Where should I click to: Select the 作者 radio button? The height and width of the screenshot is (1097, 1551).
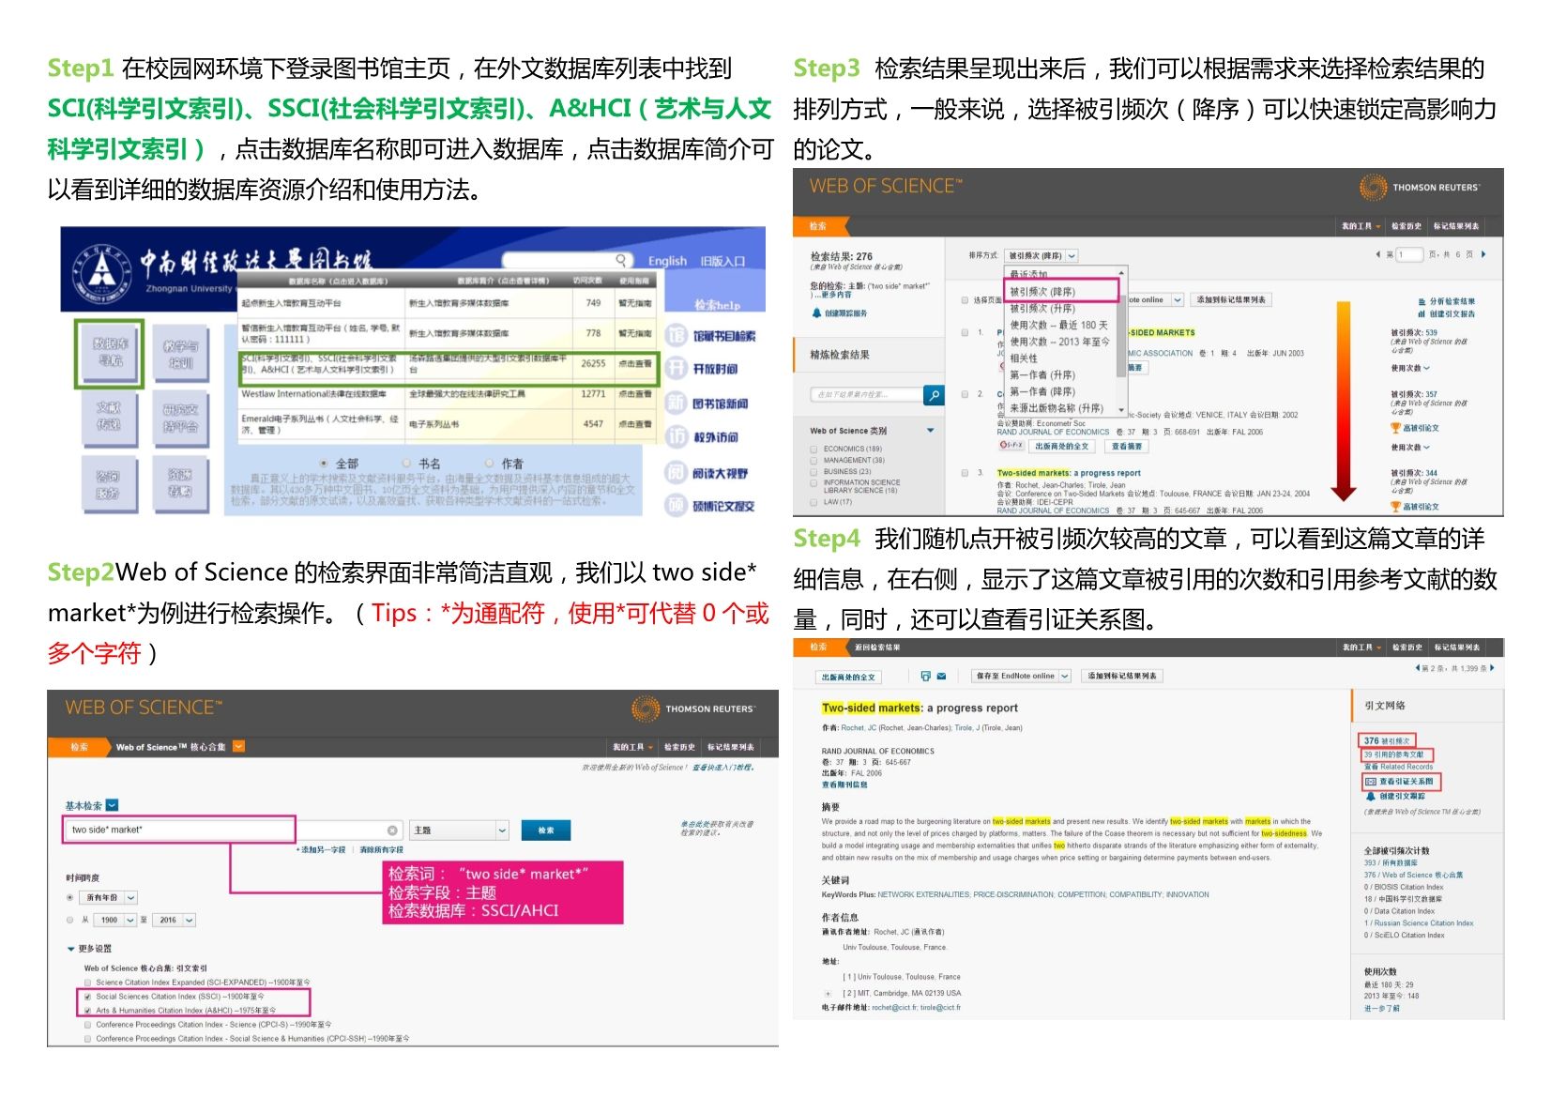click(489, 464)
